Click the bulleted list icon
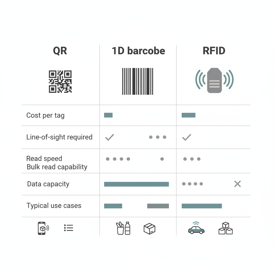The width and height of the screenshot is (275, 275). [69, 228]
